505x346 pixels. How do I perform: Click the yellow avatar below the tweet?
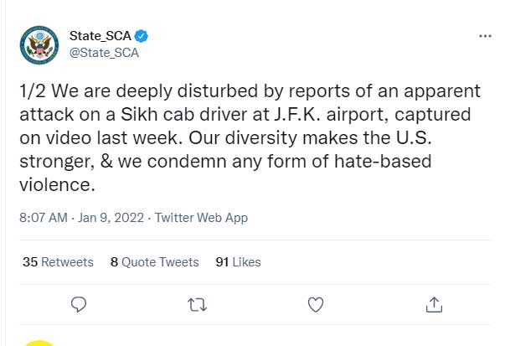tap(39, 342)
